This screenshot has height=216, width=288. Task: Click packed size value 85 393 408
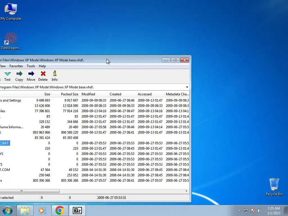[x=70, y=138]
